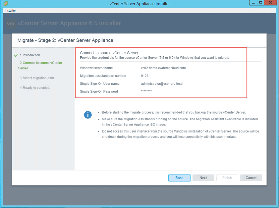
Task: Click the vm logo in header
Action: (x=11, y=23)
